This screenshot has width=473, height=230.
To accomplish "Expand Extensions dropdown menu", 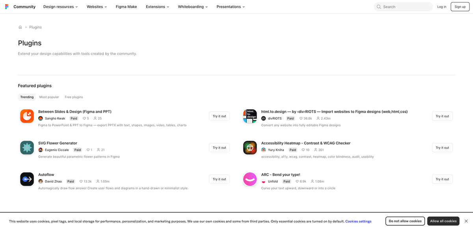I will (x=157, y=7).
